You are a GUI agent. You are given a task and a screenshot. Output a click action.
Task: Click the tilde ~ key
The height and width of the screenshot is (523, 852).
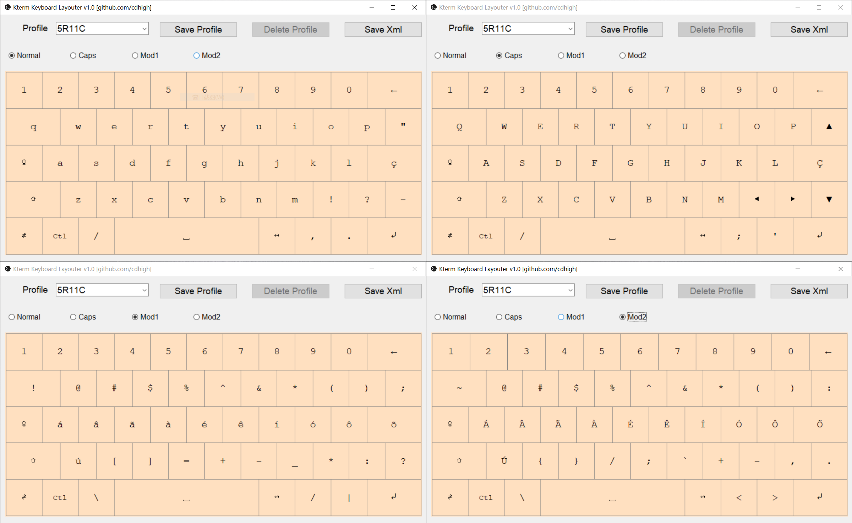point(459,388)
